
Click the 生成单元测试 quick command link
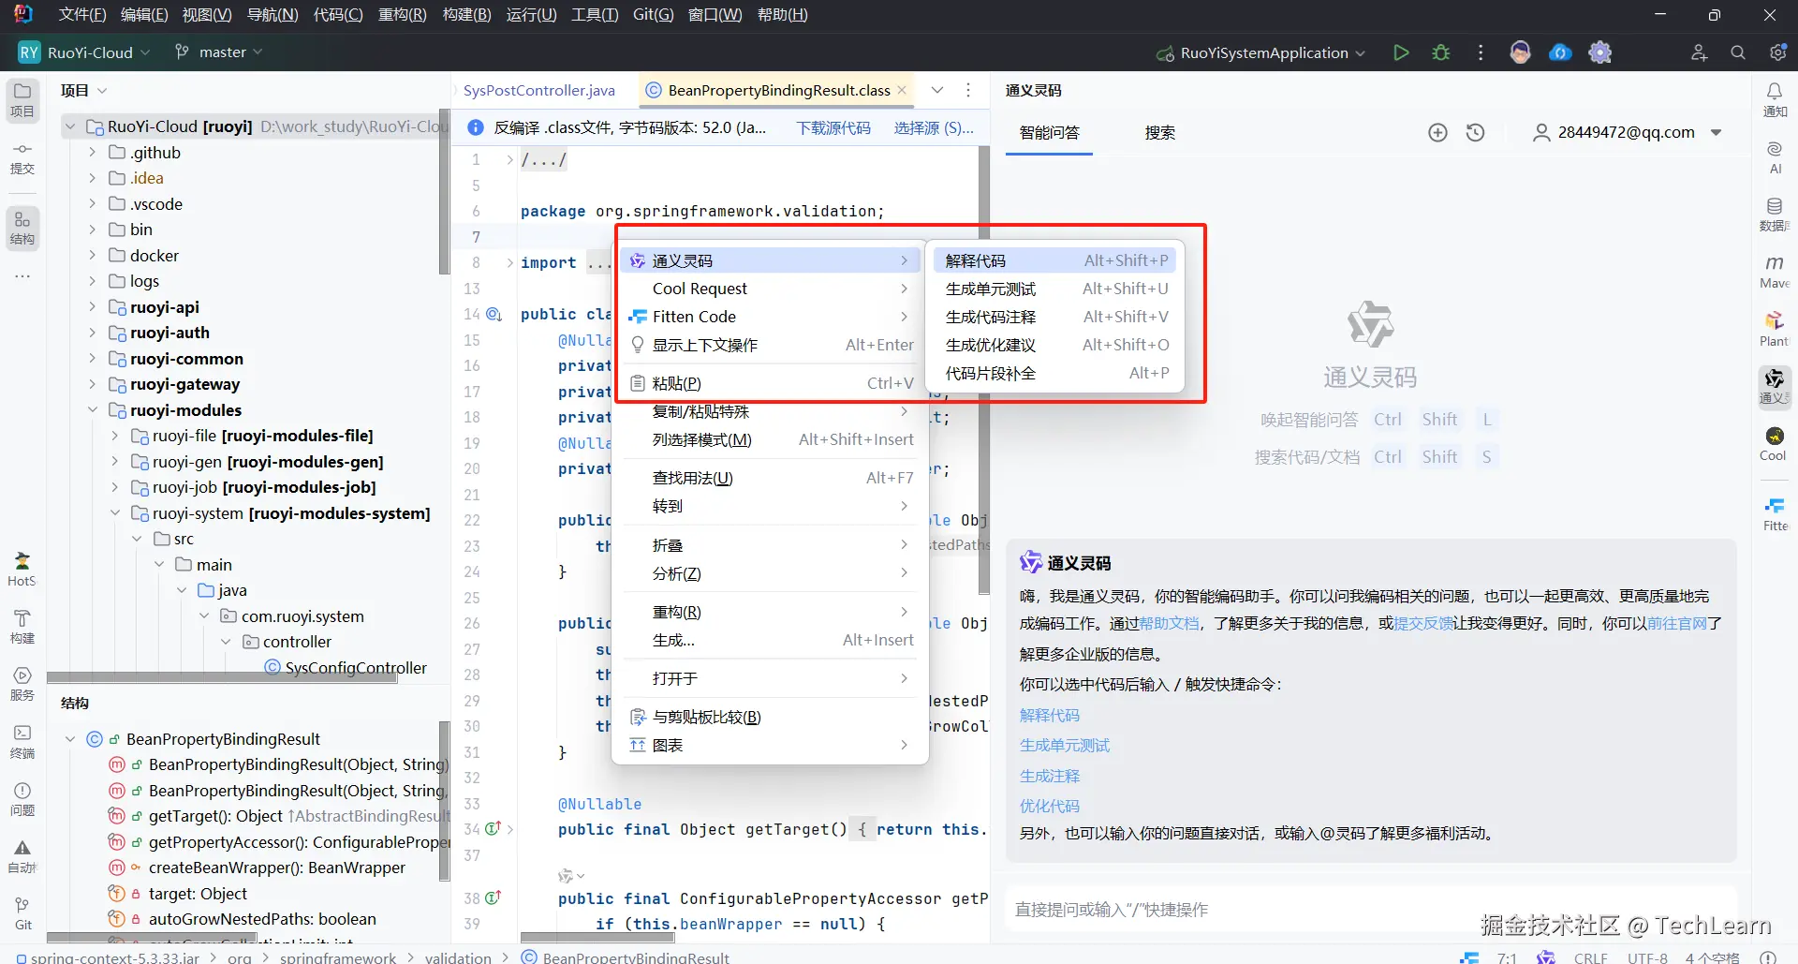click(x=1065, y=746)
